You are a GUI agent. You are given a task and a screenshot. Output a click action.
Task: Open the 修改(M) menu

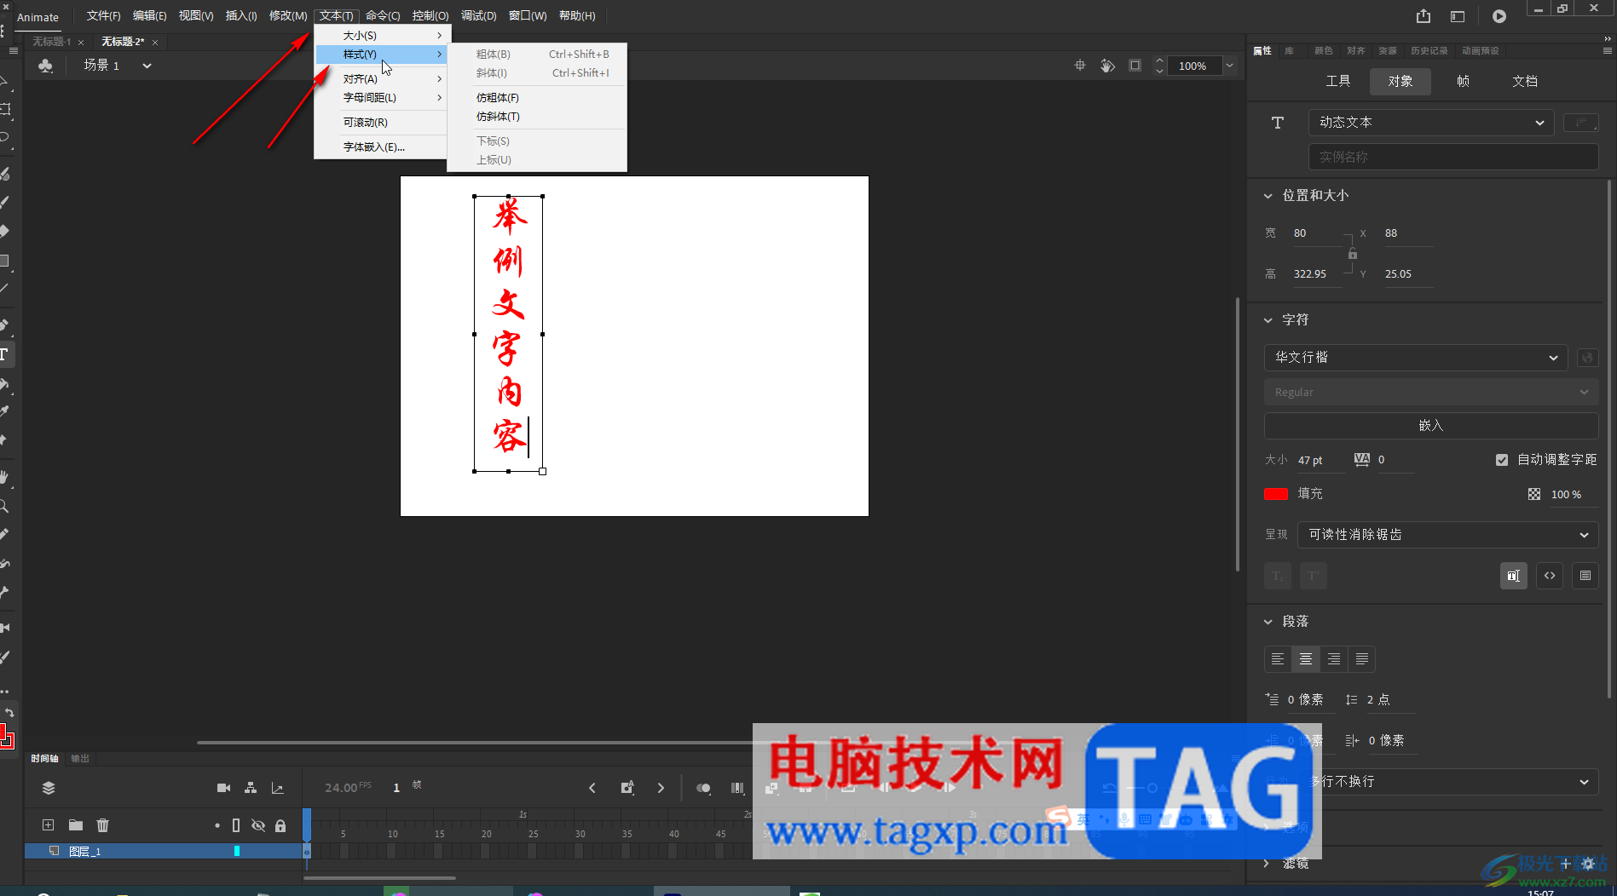pos(288,16)
